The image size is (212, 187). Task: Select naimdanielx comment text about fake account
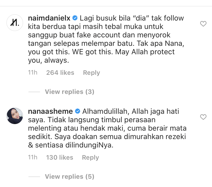click(x=106, y=39)
